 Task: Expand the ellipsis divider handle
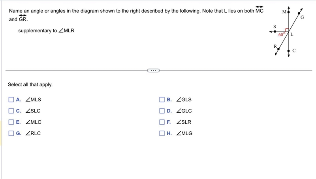pyautogui.click(x=153, y=71)
